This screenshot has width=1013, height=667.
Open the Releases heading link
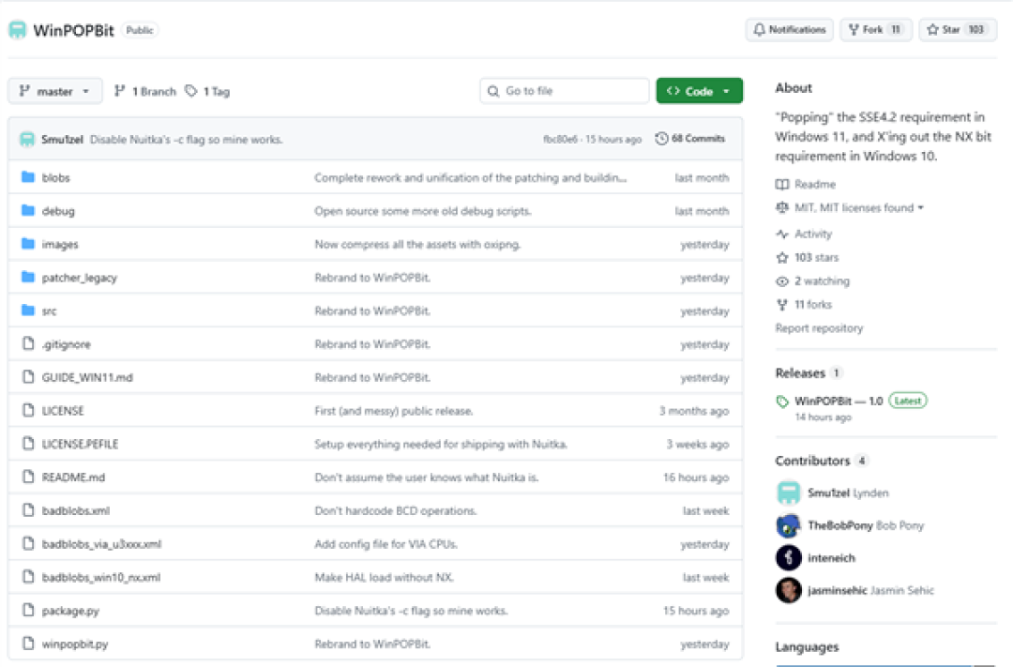[x=800, y=373]
